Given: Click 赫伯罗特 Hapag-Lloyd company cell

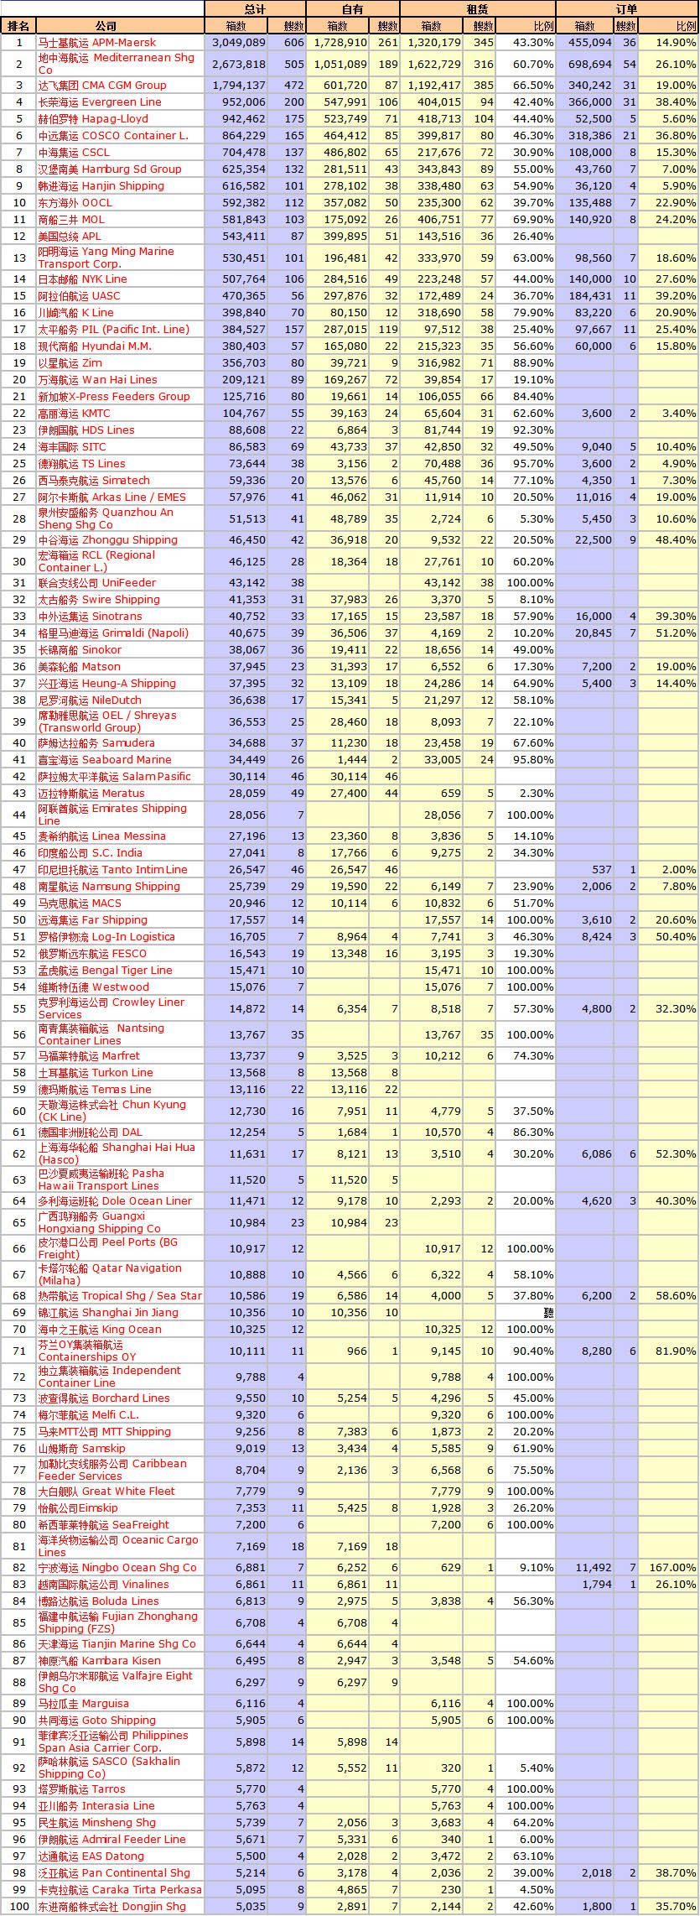Looking at the screenshot, I should coord(93,118).
